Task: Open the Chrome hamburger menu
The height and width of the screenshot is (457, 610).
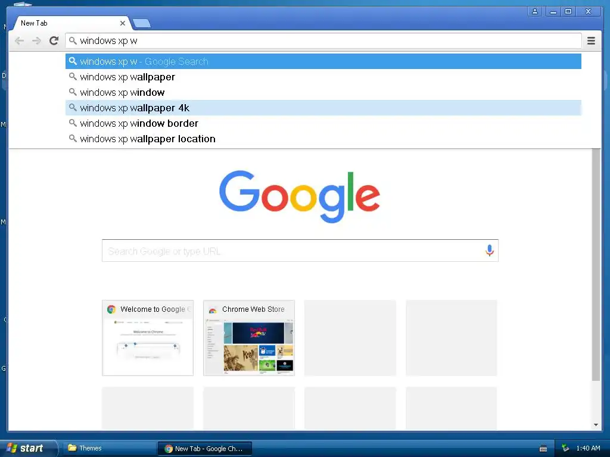Action: click(x=591, y=41)
